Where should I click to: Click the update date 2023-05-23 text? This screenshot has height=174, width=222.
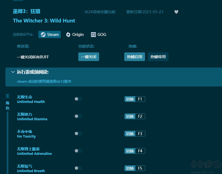pyautogui.click(x=145, y=12)
